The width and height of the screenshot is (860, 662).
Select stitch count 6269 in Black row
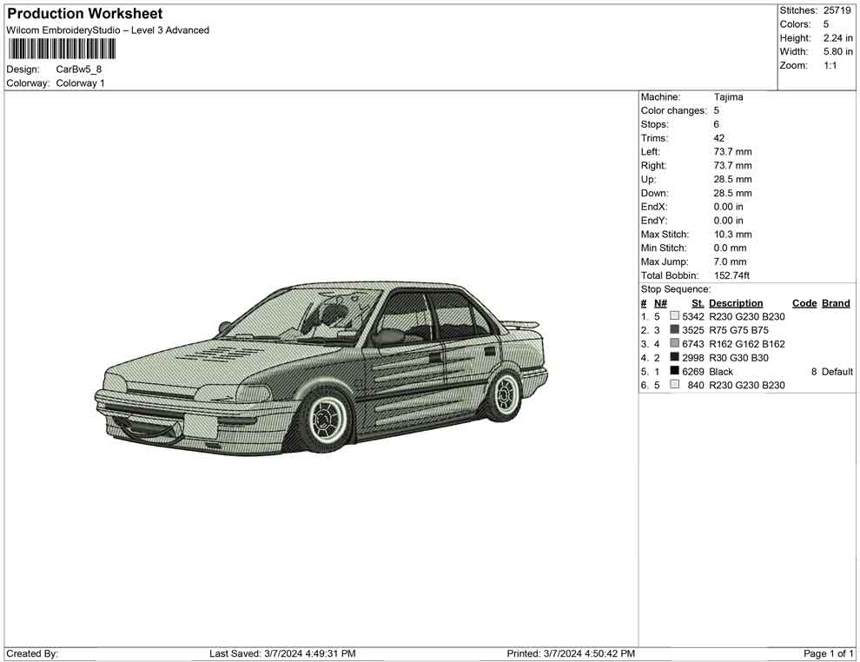692,371
